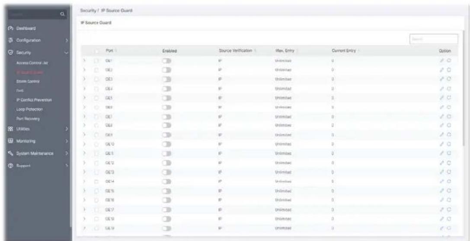
Task: Tick the GE14 row checkbox
Action: click(x=96, y=181)
